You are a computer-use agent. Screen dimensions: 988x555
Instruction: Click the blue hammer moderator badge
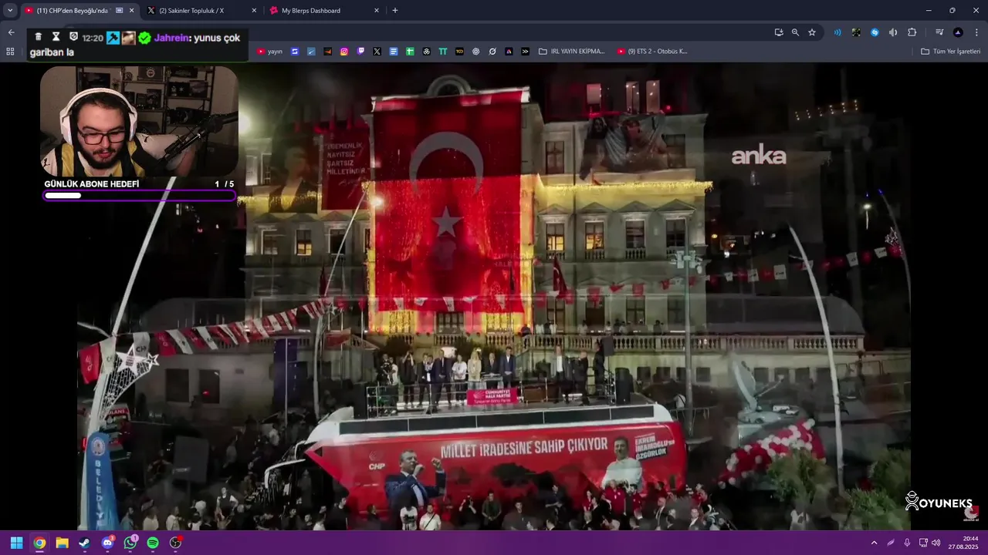(x=113, y=38)
